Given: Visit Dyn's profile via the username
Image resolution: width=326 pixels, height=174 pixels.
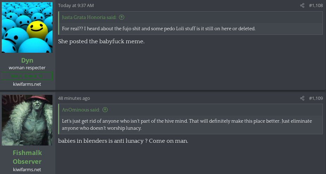Looking at the screenshot, I should coord(27,60).
